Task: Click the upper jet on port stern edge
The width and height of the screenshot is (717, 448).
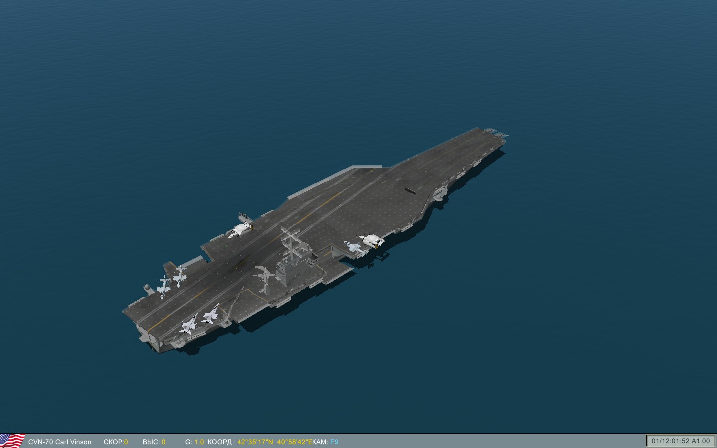Action: click(179, 274)
